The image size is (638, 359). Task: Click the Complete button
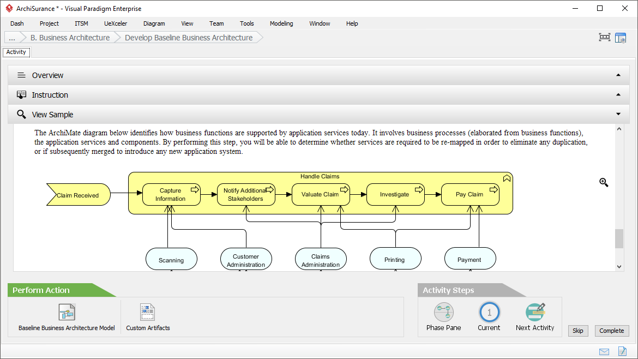[611, 331]
